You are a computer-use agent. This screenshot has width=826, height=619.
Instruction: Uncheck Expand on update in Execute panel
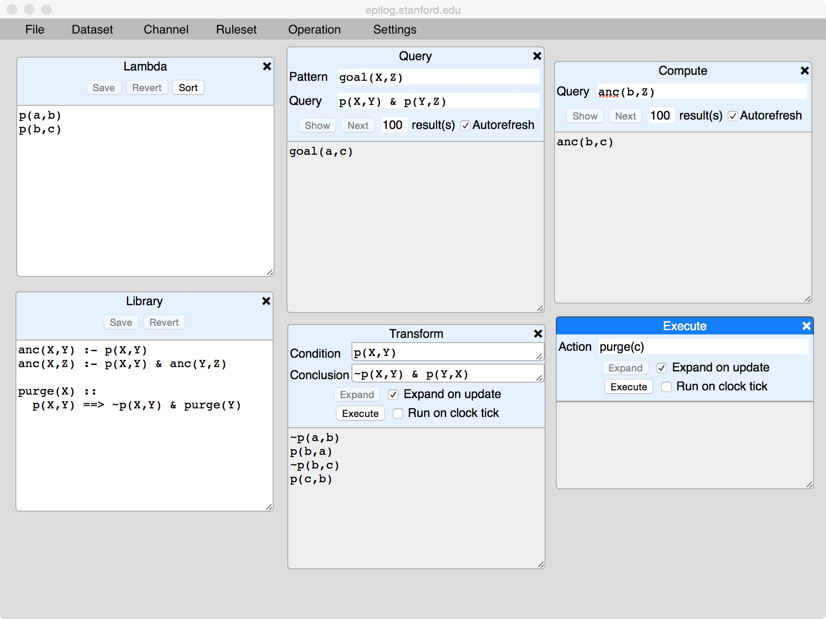662,368
